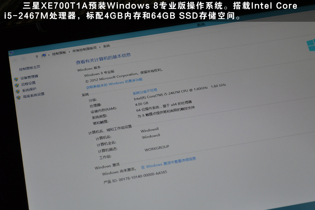This screenshot has width=315, height=210.
Task: Click the 处理器: label
Action: 96,106
